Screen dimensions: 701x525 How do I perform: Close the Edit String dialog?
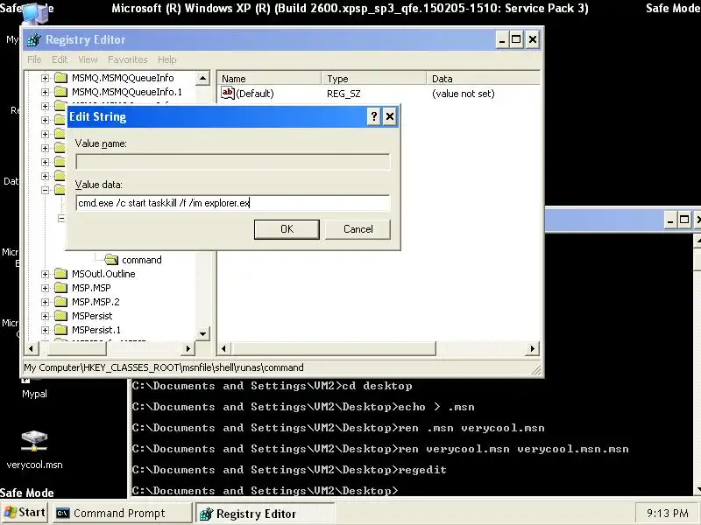390,116
